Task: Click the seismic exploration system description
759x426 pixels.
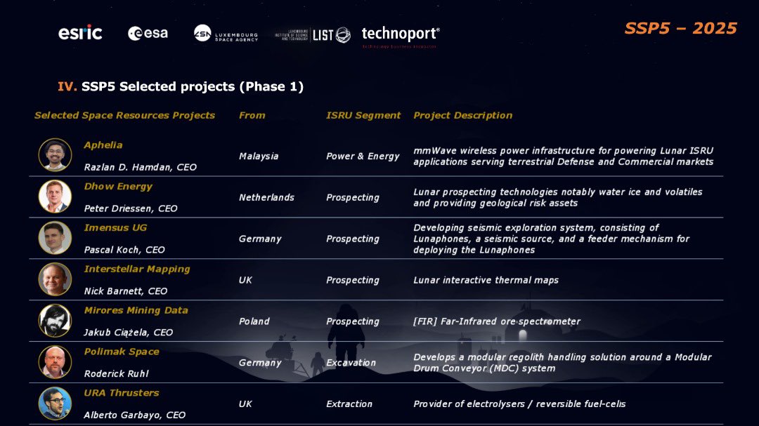Action: (x=552, y=239)
